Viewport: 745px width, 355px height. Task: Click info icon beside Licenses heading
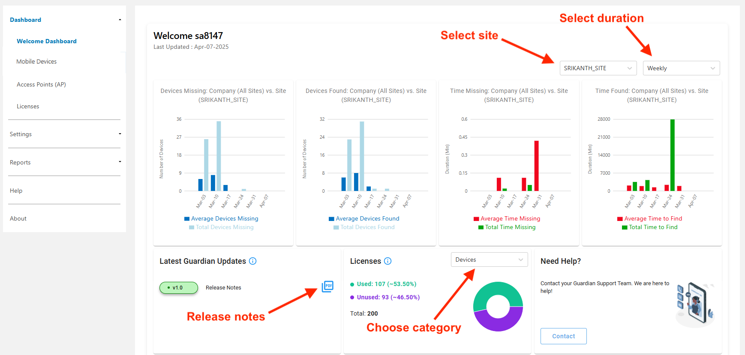click(x=388, y=261)
